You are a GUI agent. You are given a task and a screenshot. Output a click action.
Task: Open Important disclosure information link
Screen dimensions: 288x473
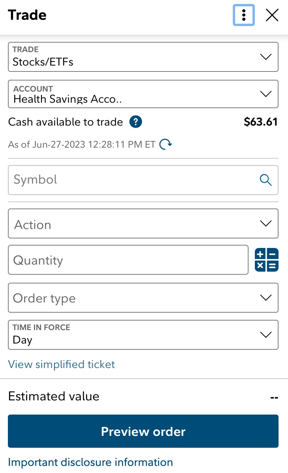[90, 462]
